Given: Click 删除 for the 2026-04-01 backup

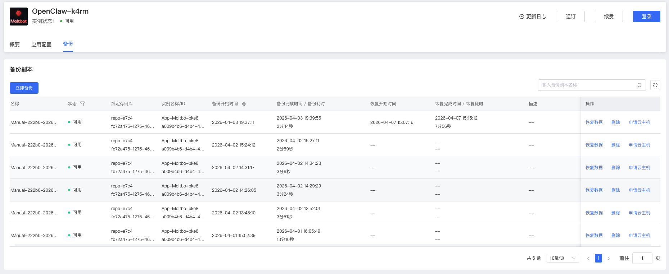Looking at the screenshot, I should coord(615,236).
